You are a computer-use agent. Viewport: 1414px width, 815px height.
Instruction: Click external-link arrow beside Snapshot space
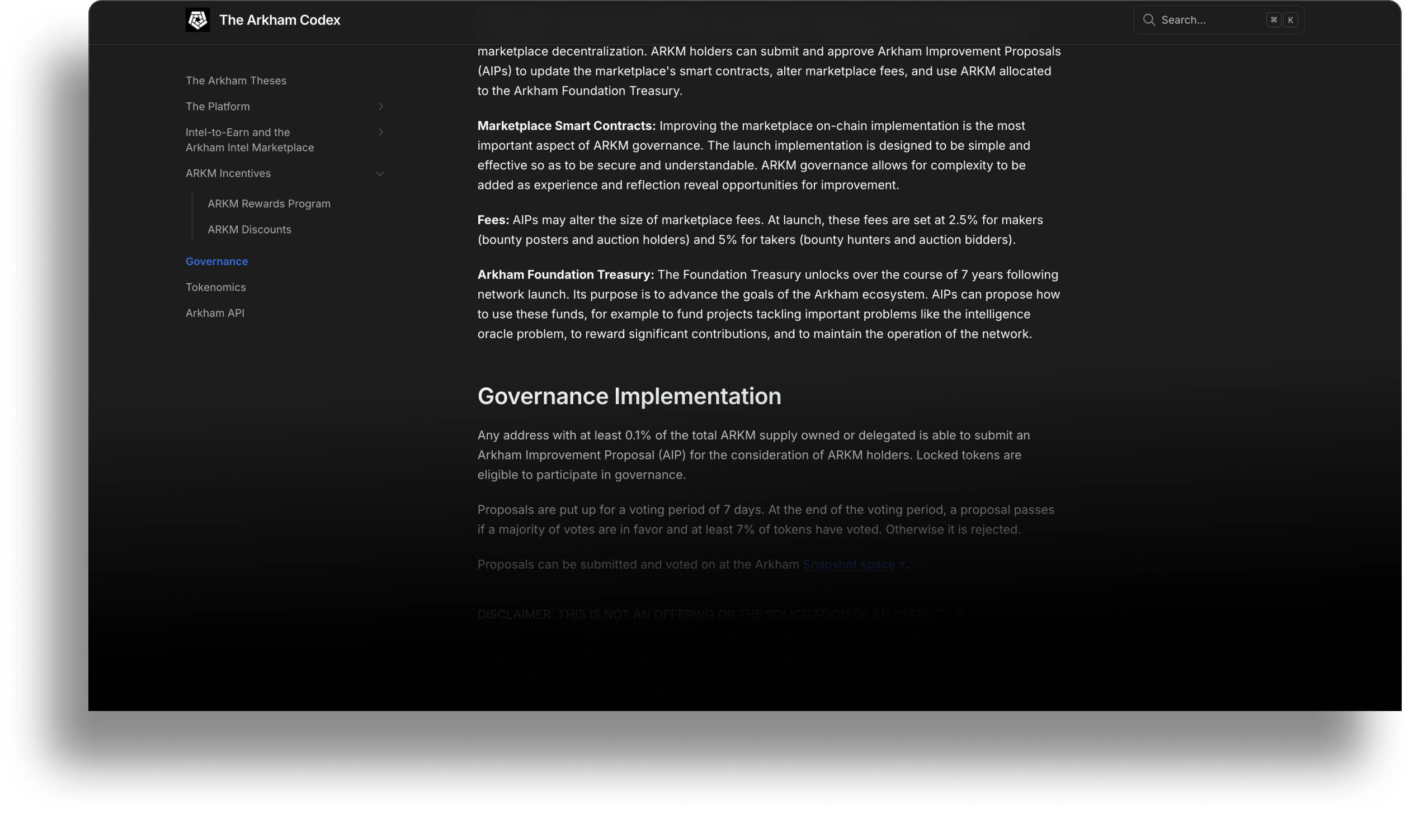point(901,565)
